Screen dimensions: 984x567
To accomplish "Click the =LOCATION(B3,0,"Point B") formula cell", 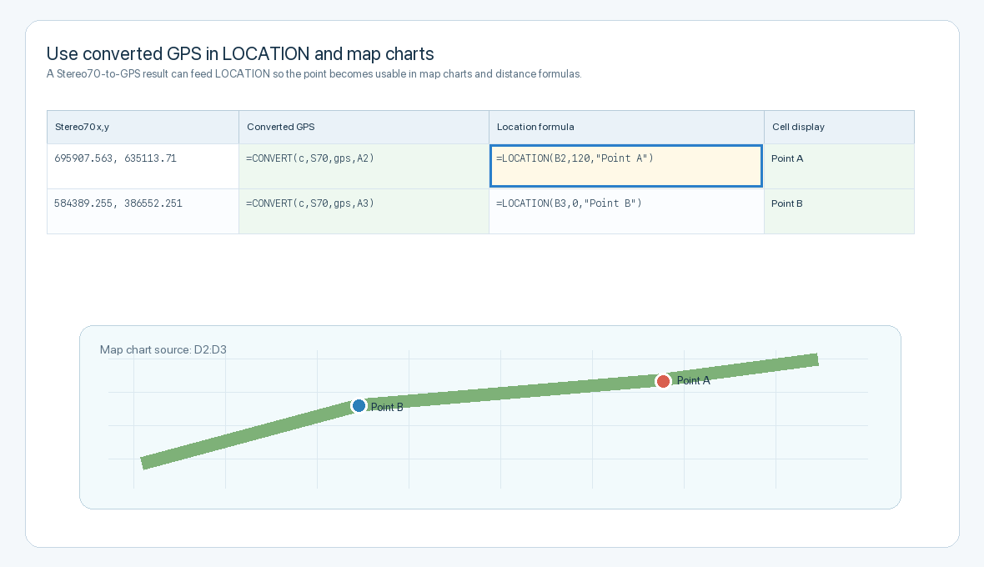I will pos(626,212).
